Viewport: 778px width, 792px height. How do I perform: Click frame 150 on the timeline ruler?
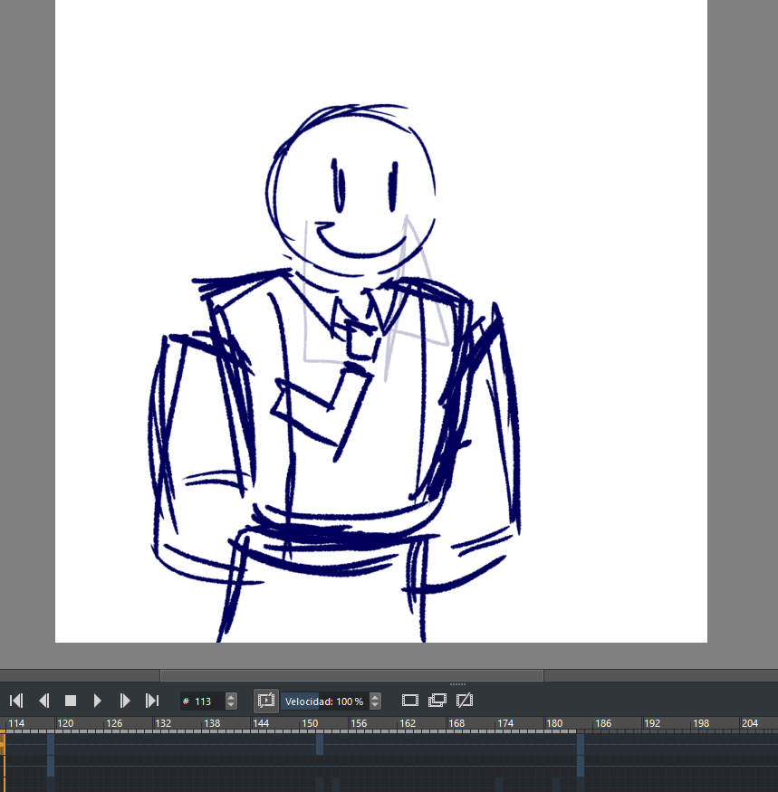click(310, 723)
